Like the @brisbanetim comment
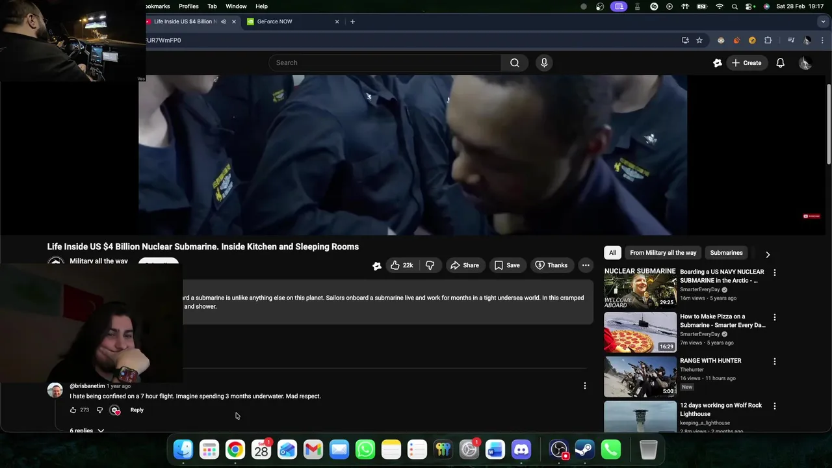The height and width of the screenshot is (468, 832). coord(73,410)
